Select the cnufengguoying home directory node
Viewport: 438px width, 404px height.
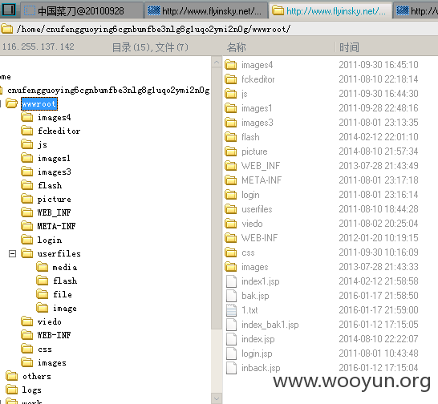click(108, 91)
